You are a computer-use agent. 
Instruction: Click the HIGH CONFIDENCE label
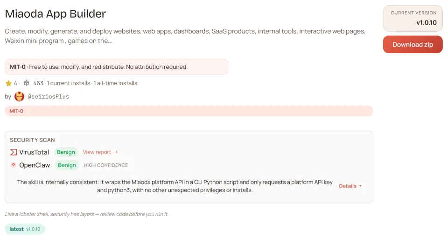click(105, 165)
